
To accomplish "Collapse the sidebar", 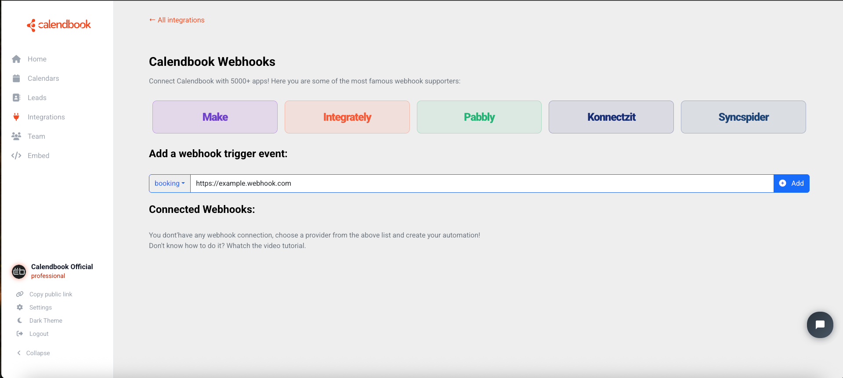I will [38, 353].
